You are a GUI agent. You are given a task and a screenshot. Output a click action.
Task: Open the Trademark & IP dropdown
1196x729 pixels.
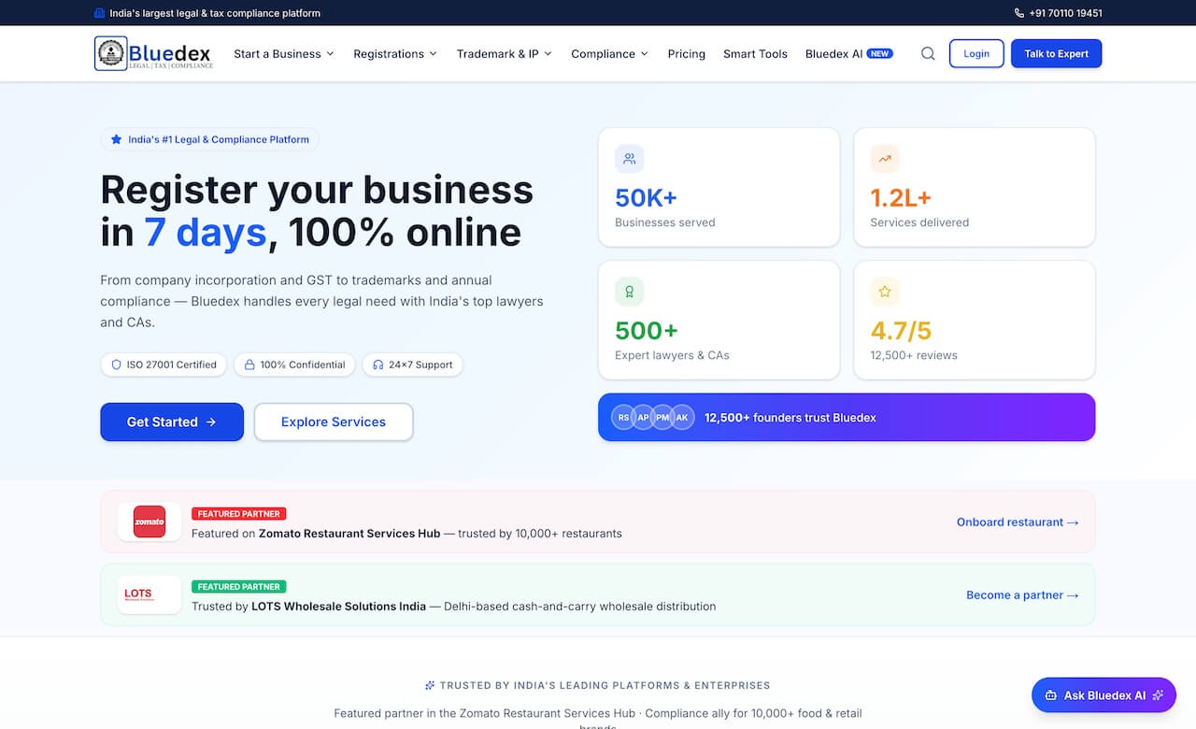tap(505, 53)
